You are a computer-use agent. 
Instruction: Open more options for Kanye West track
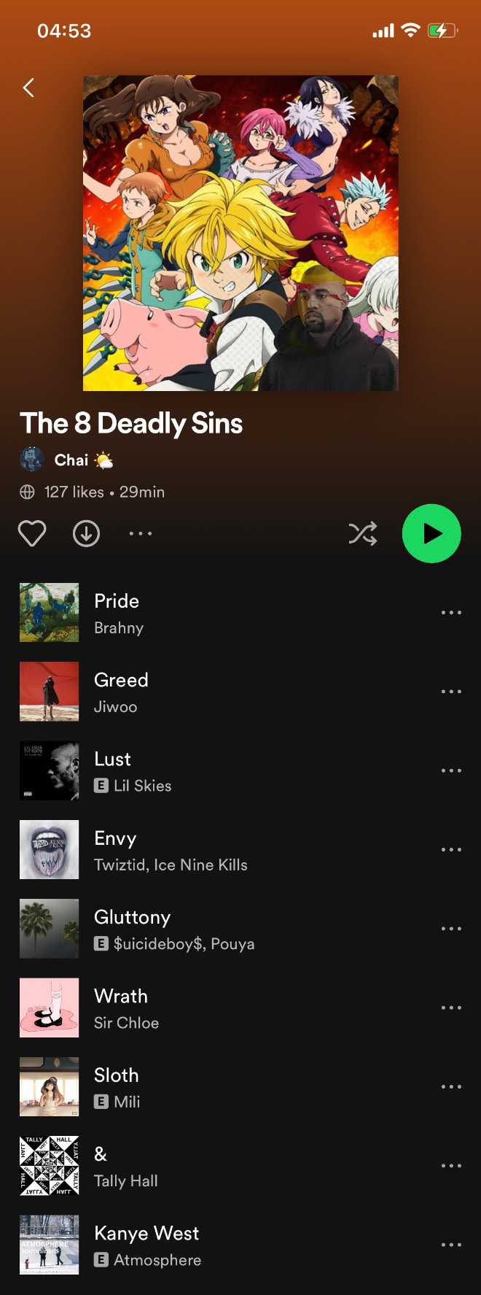pos(451,1245)
